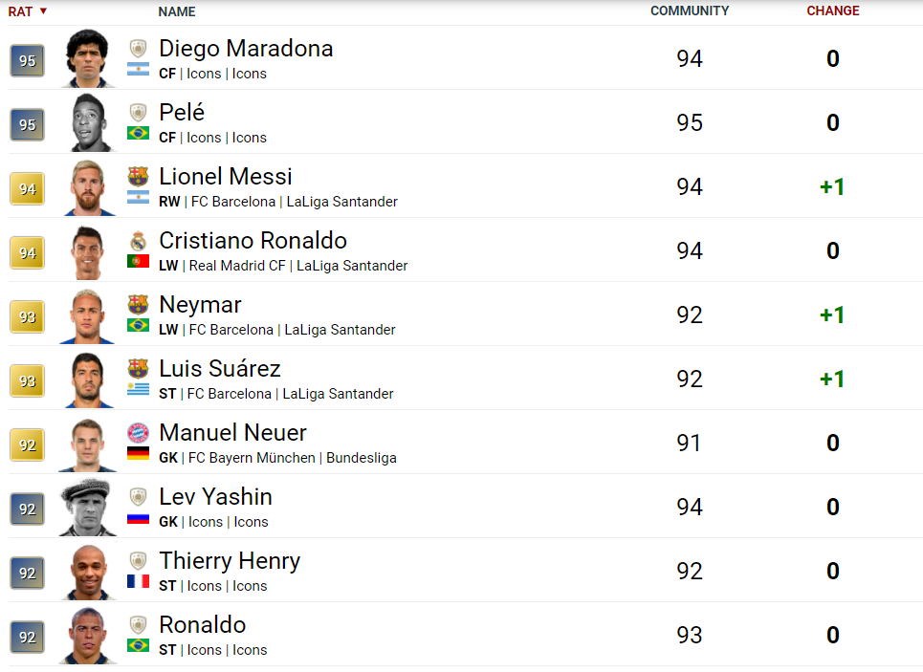Open the Diego Maradona player page
Viewport: 923px width, 672px height.
246,49
